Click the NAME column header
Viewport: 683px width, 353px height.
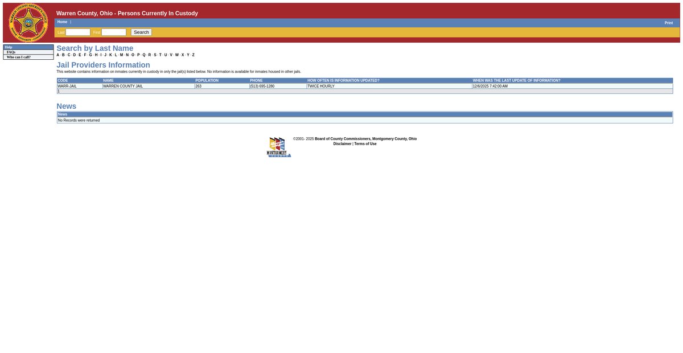108,81
